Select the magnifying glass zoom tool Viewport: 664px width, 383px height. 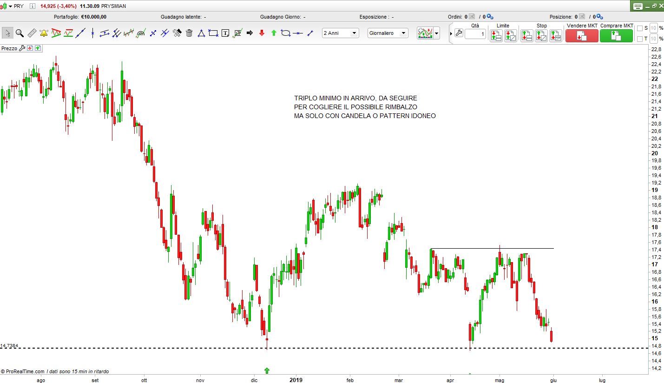(20, 33)
